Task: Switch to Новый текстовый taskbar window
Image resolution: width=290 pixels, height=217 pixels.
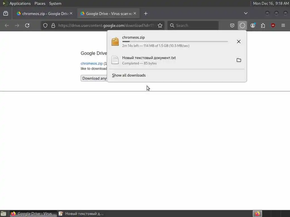Action: click(x=81, y=214)
